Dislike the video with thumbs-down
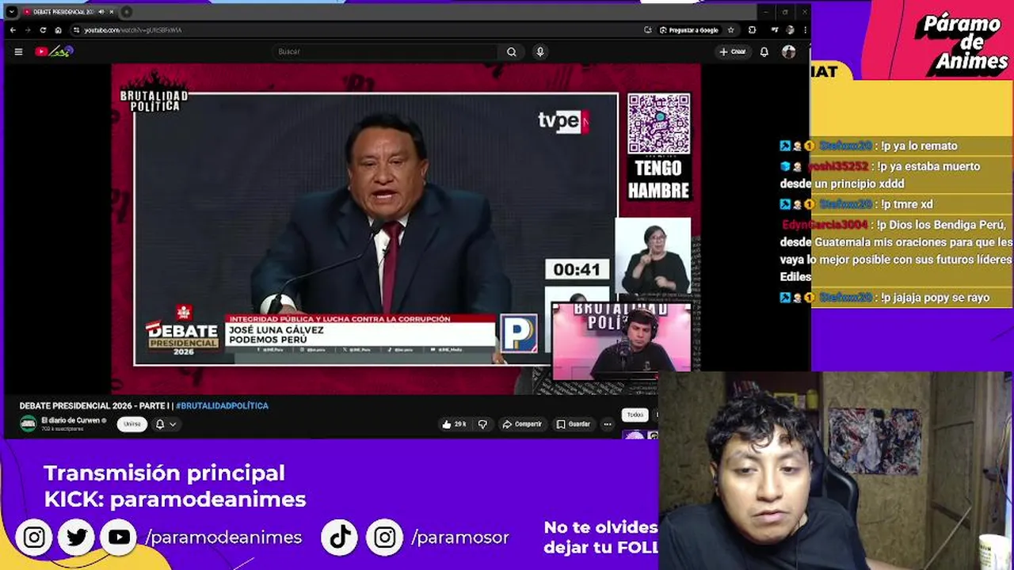The height and width of the screenshot is (570, 1014). pos(482,424)
